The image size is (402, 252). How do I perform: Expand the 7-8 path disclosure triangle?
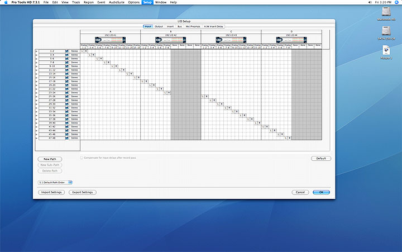click(36, 63)
